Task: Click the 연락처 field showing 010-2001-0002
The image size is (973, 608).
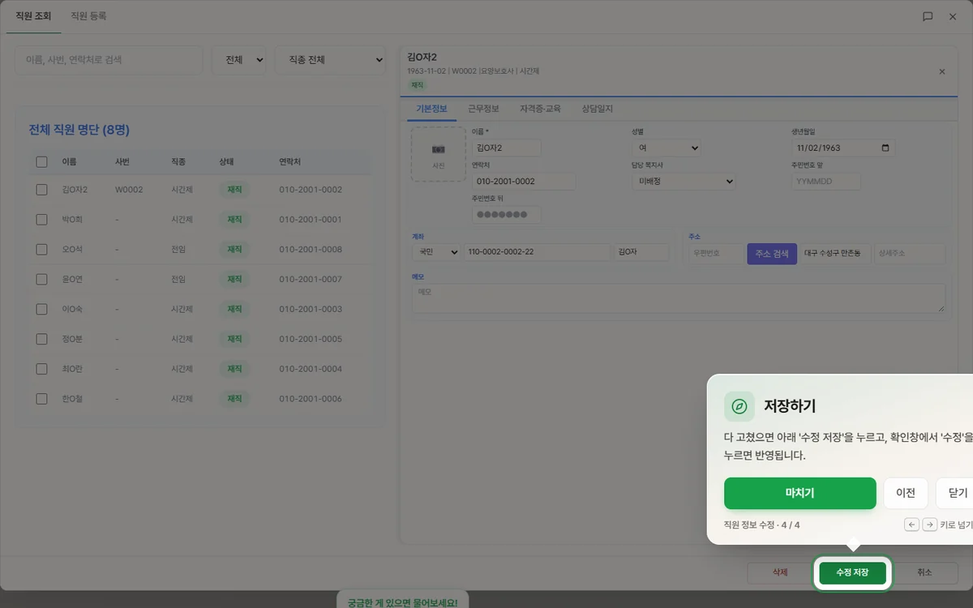Action: click(x=524, y=182)
